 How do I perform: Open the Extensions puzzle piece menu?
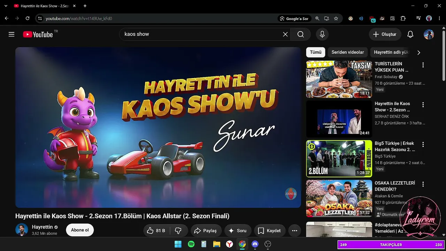pyautogui.click(x=403, y=18)
